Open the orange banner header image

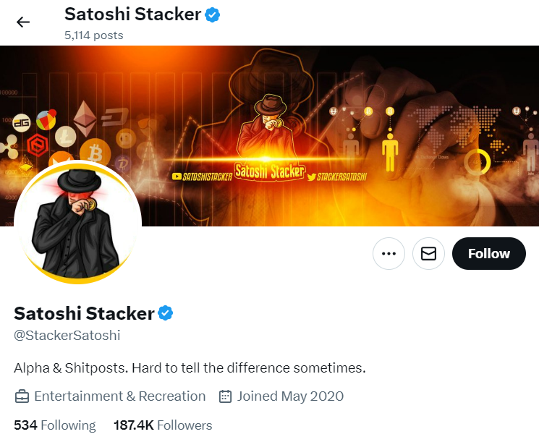coord(269,136)
